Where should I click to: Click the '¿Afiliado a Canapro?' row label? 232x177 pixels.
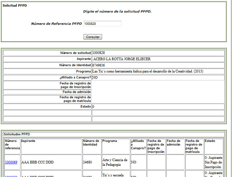click(75, 77)
